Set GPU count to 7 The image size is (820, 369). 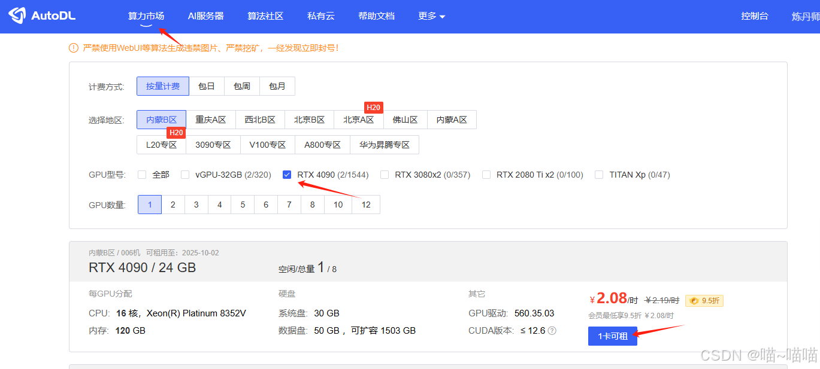(x=289, y=205)
